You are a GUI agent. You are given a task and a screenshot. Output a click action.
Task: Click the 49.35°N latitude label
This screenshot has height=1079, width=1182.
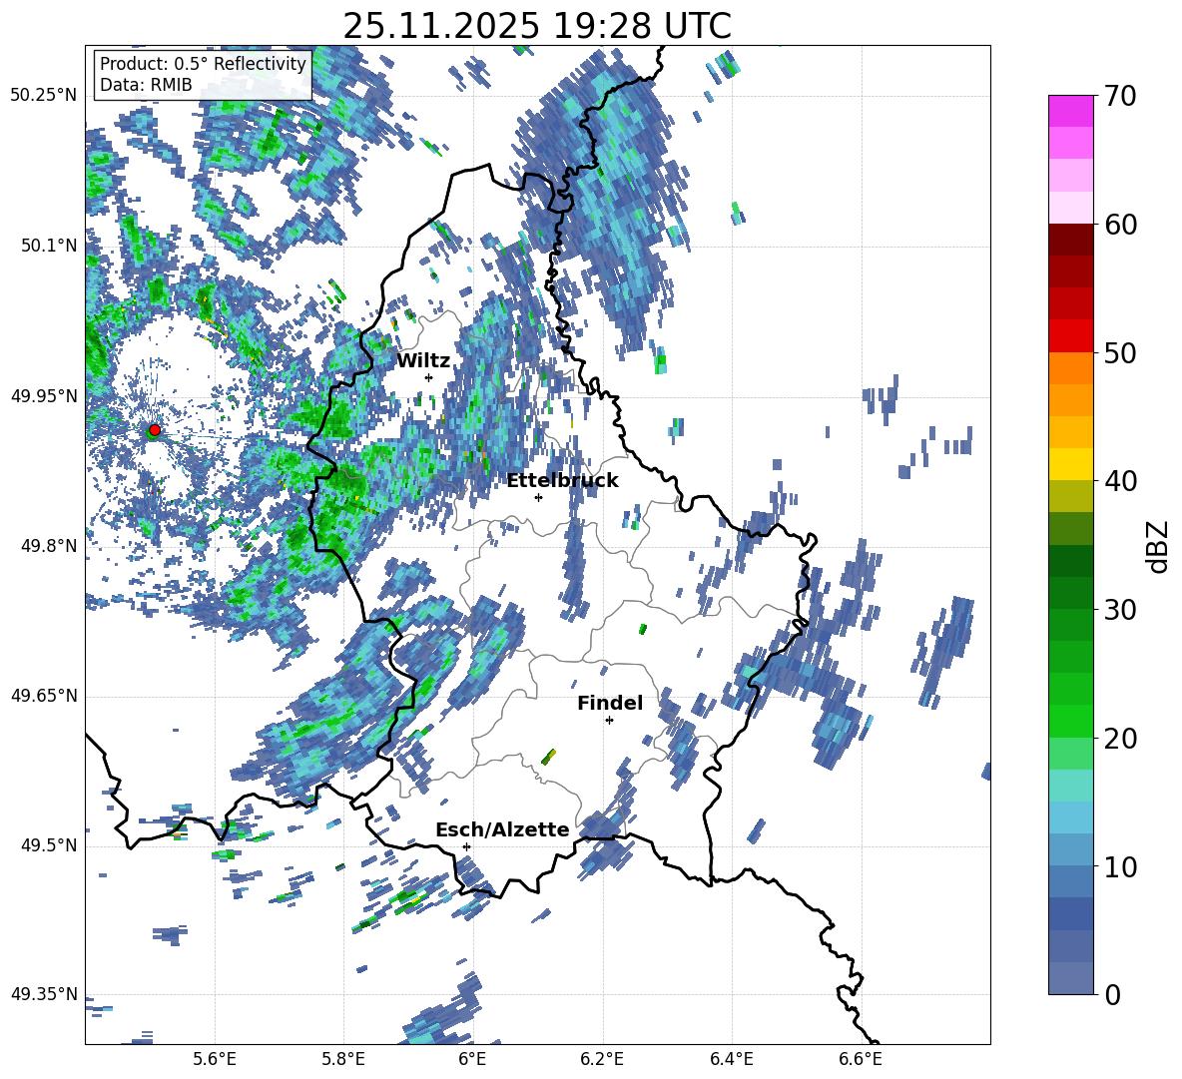pos(44,994)
